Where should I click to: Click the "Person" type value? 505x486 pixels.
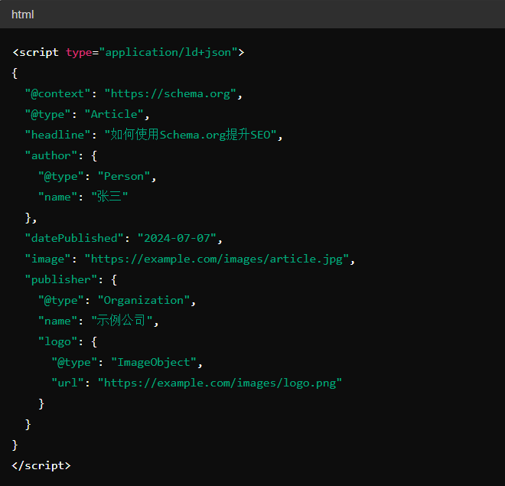124,177
